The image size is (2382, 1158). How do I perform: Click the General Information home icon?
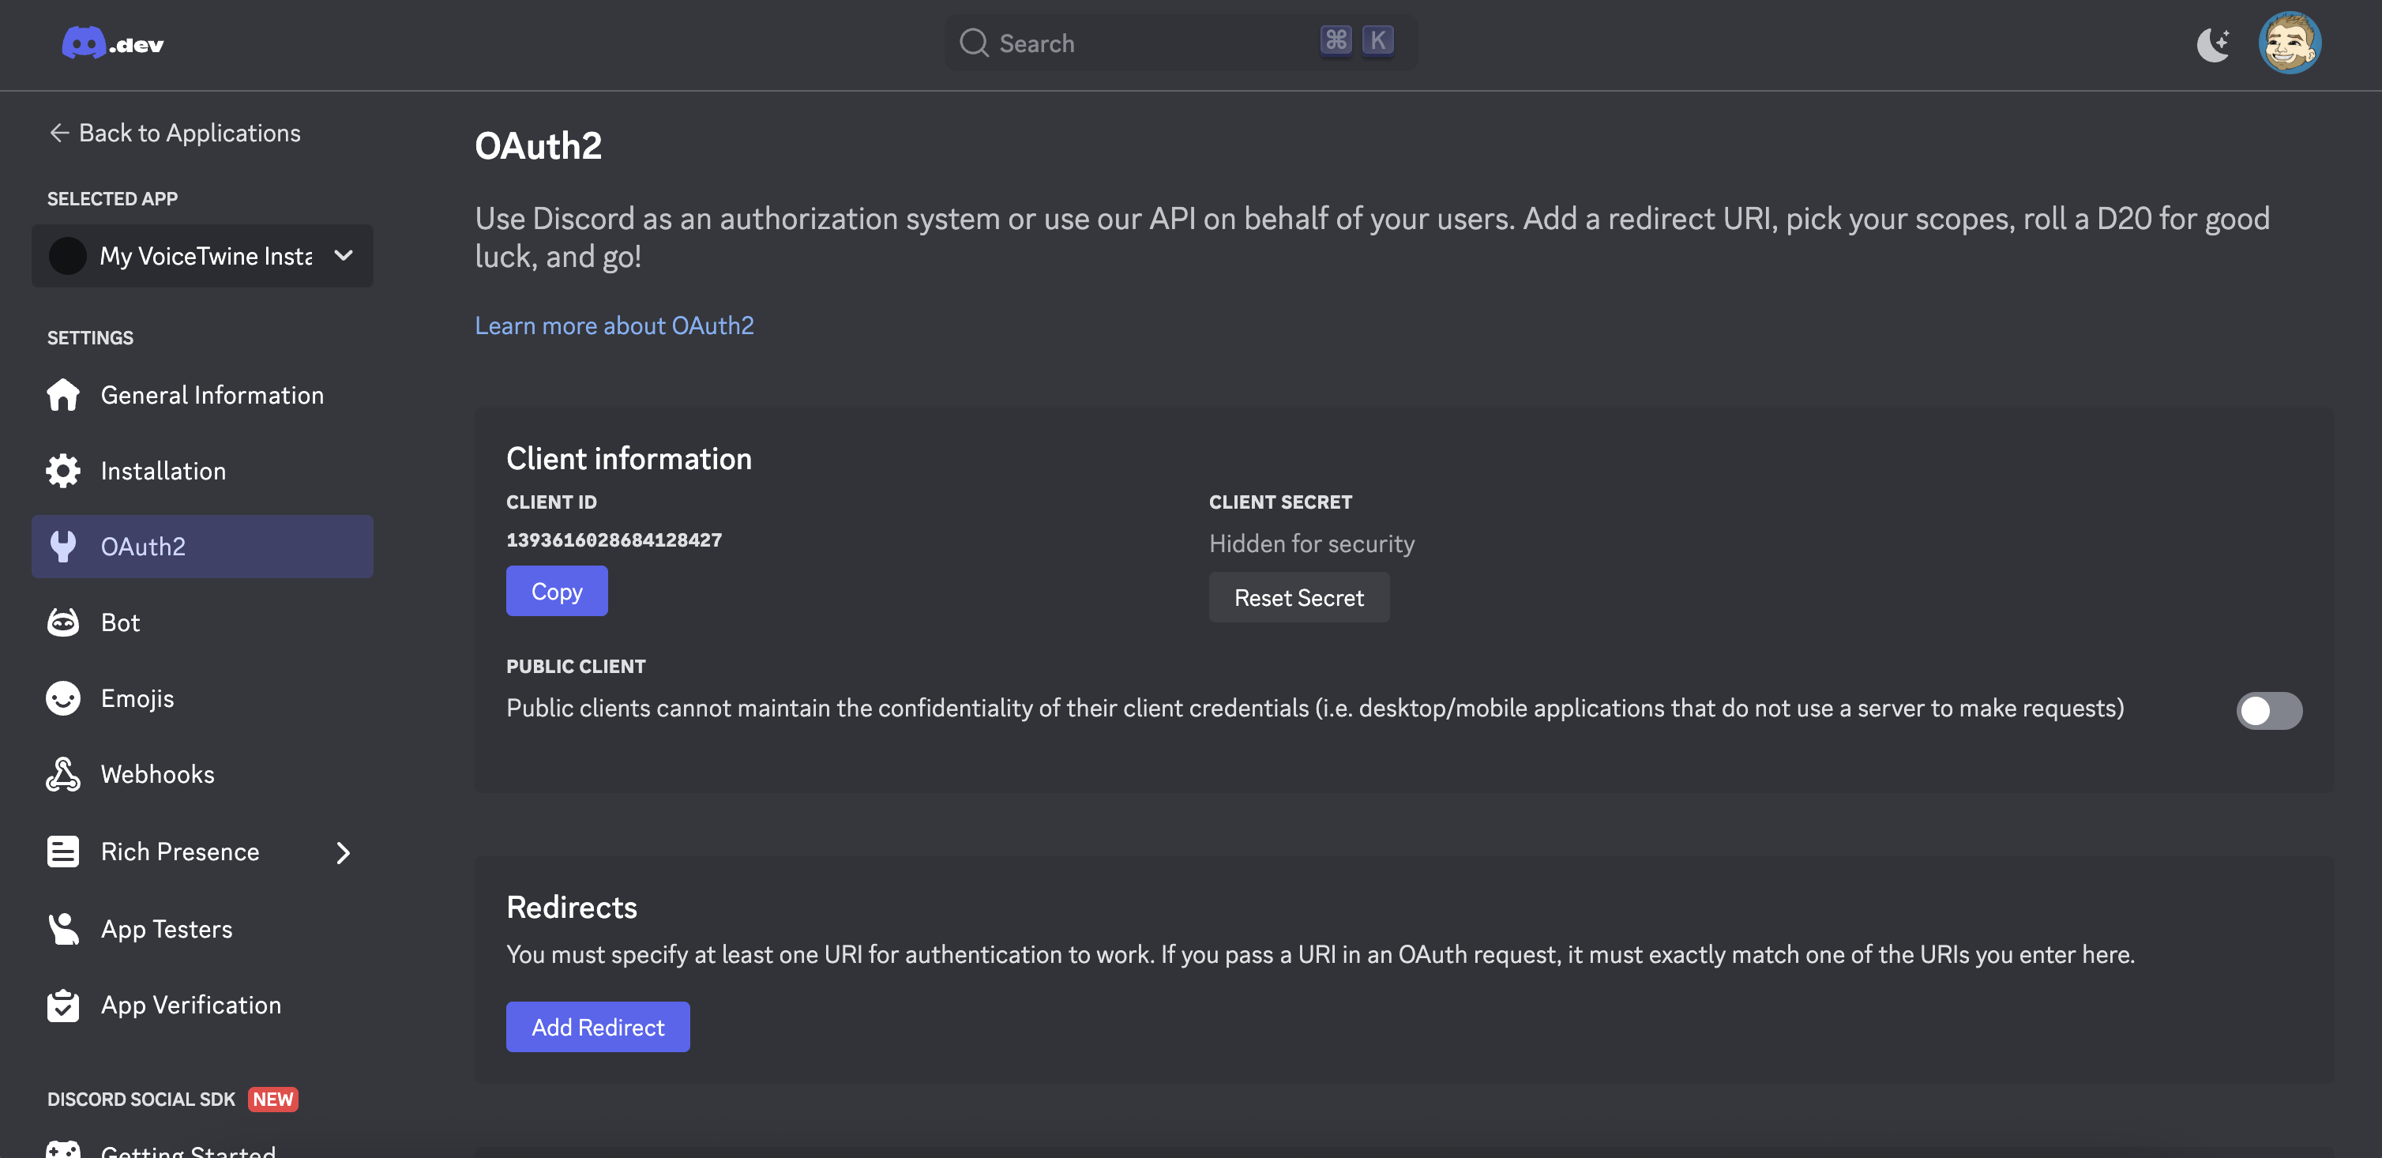[x=63, y=395]
